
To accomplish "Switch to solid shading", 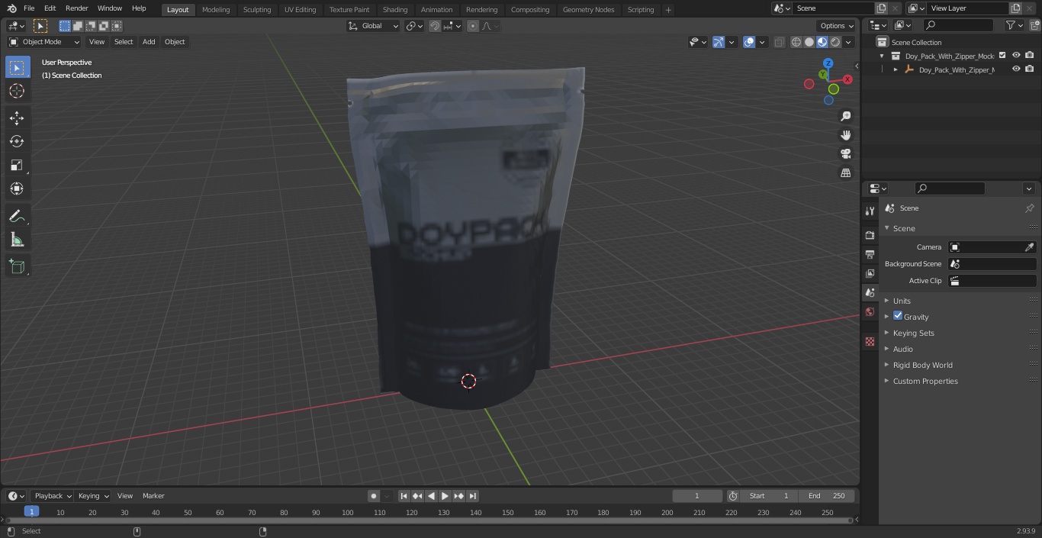I will (809, 42).
